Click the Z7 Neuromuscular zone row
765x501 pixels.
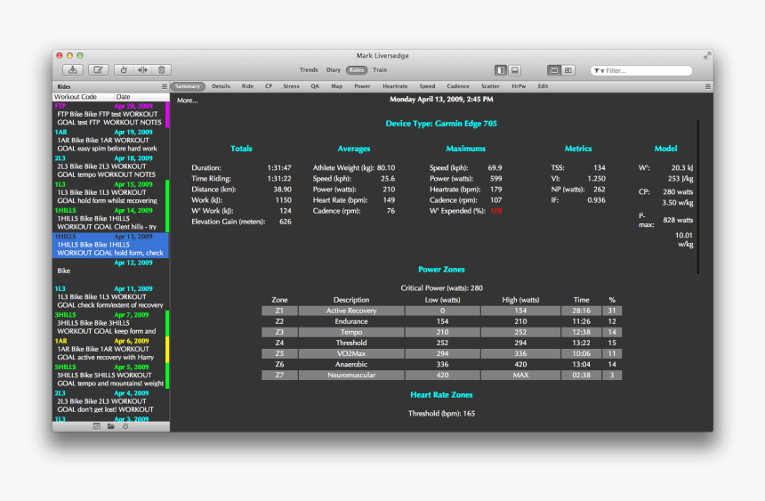(x=441, y=375)
